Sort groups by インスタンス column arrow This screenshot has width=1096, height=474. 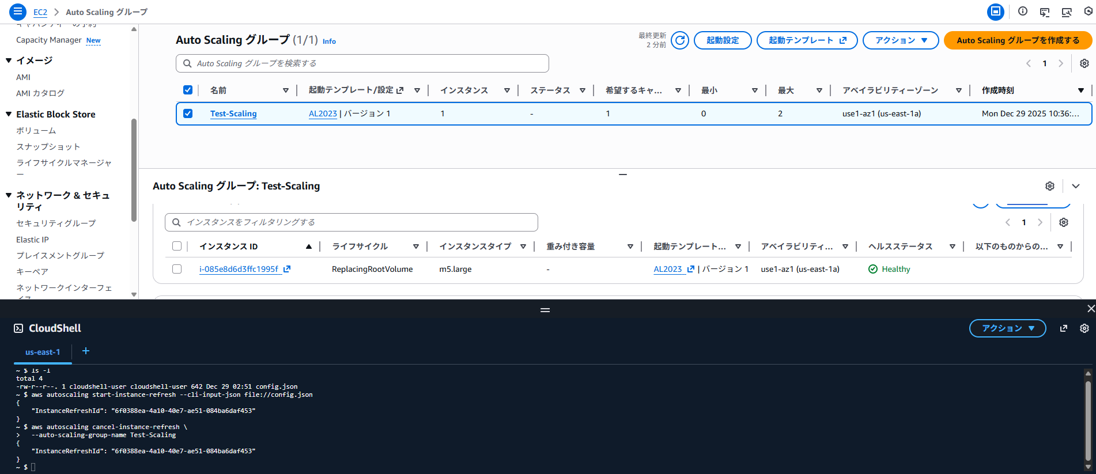pos(507,90)
